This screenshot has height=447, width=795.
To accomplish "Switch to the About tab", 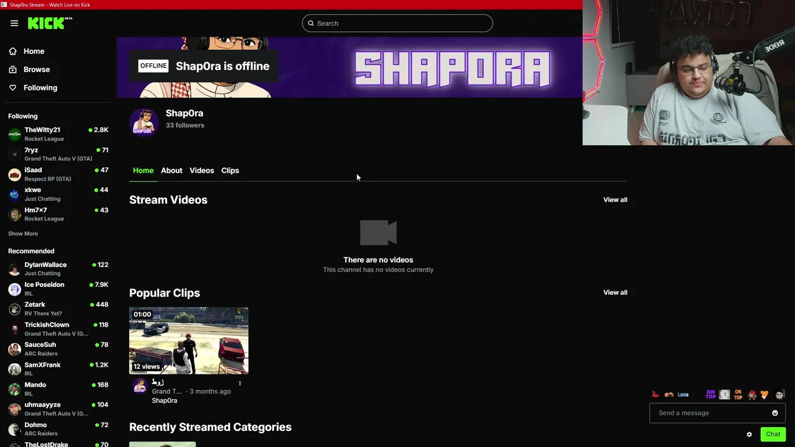I will click(x=171, y=171).
